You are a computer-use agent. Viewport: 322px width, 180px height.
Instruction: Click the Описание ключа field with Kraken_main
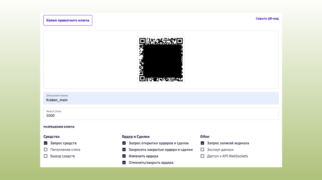point(161,98)
